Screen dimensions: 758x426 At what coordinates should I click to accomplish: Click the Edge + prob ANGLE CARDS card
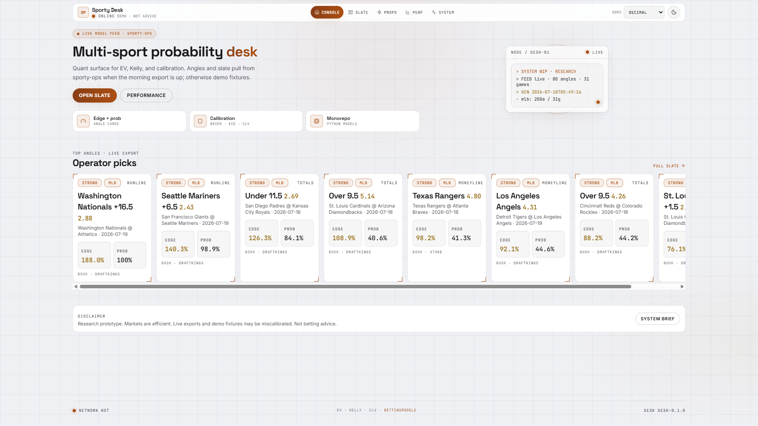pyautogui.click(x=129, y=121)
